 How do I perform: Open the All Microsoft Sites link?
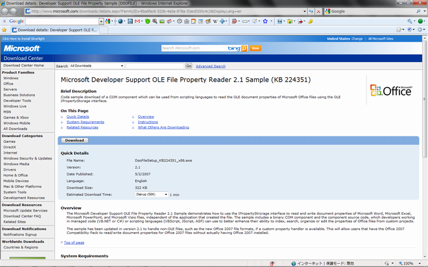[x=381, y=39]
